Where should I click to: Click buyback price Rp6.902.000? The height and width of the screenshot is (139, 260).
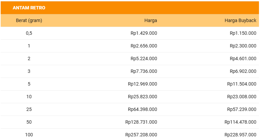point(243,71)
